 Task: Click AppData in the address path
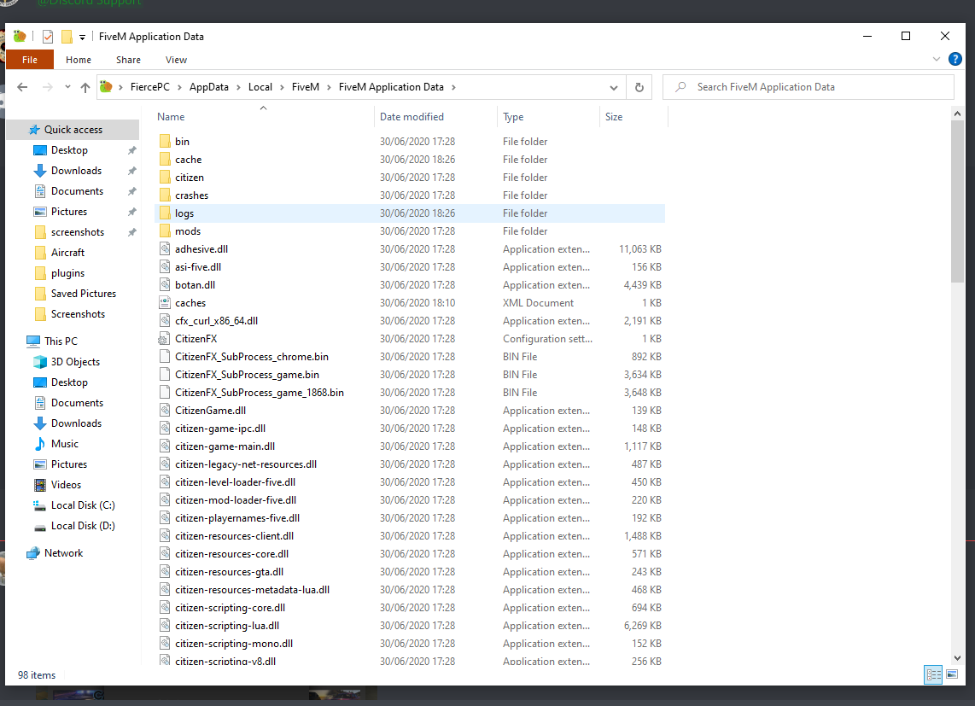pyautogui.click(x=209, y=87)
